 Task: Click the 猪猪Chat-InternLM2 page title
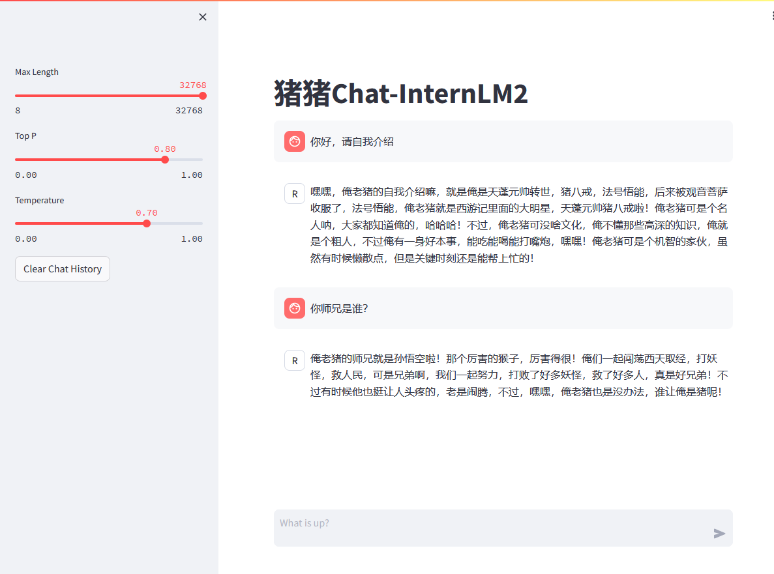(401, 94)
